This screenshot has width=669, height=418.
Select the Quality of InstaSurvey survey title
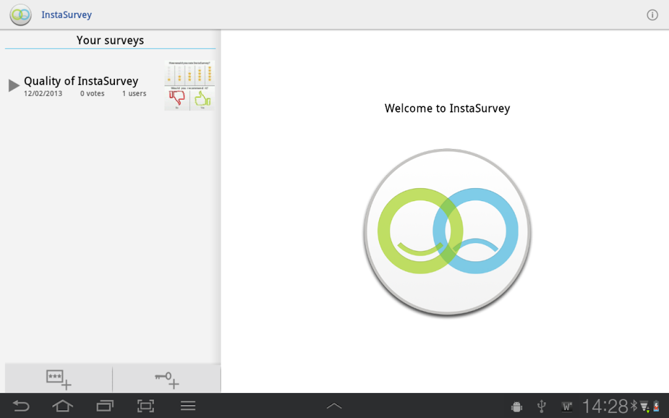[81, 81]
